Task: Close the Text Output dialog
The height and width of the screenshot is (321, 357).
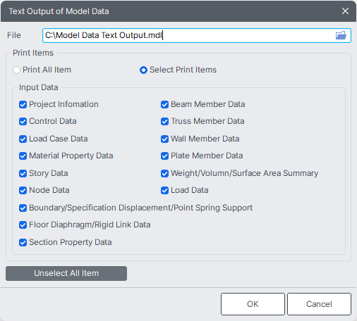Action: click(345, 11)
